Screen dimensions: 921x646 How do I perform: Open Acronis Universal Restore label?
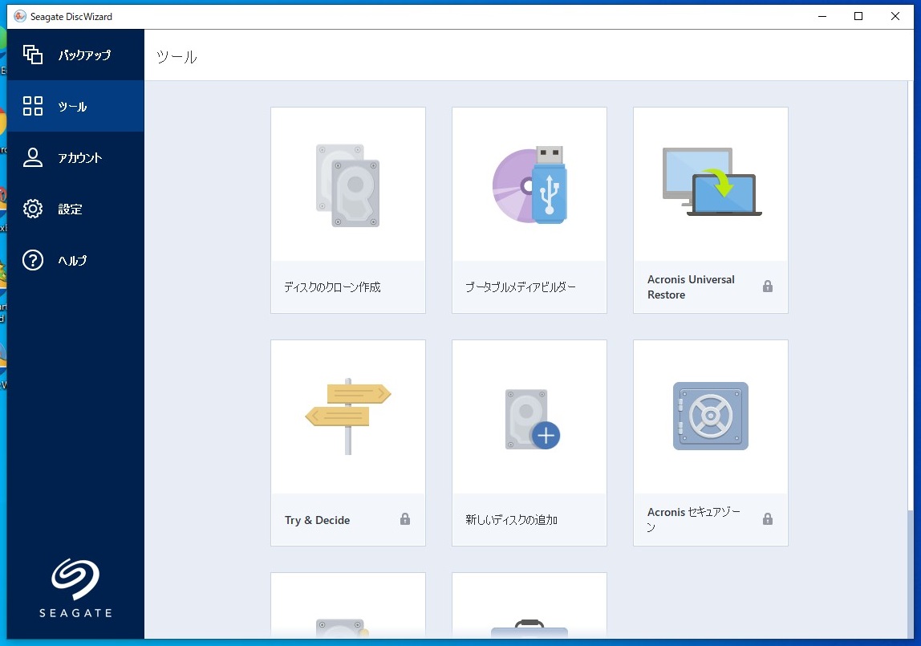click(691, 287)
